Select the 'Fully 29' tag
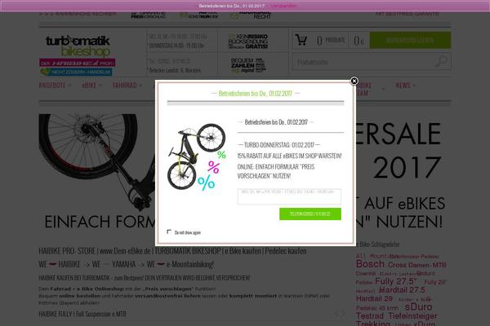 435,282
